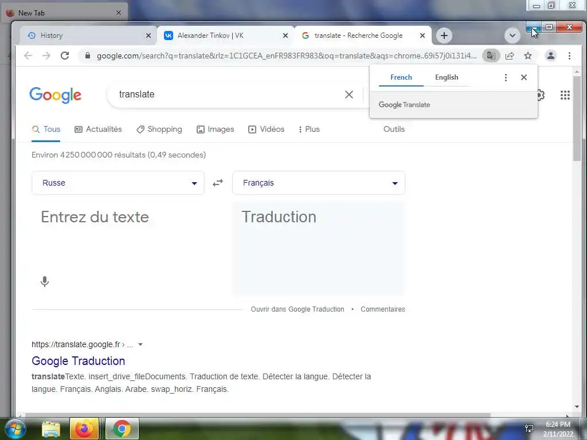The width and height of the screenshot is (587, 440).
Task: Switch to Firefox in taskbar
Action: [x=84, y=429]
